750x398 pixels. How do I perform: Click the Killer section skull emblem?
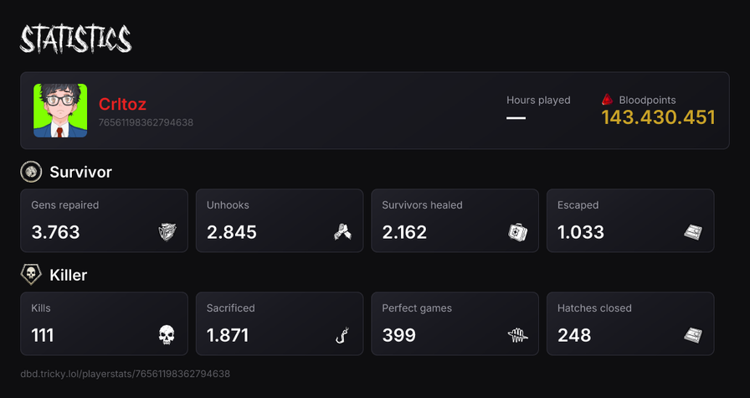(x=31, y=275)
